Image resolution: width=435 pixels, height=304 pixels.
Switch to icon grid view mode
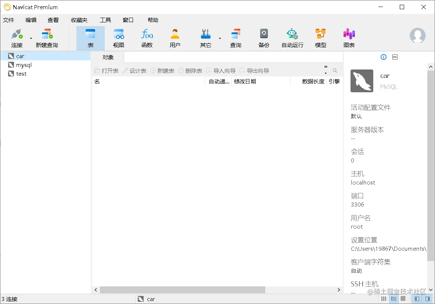384,299
